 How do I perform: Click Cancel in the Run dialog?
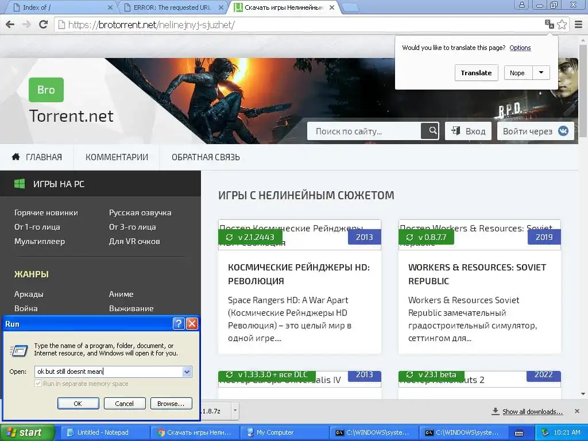(124, 404)
